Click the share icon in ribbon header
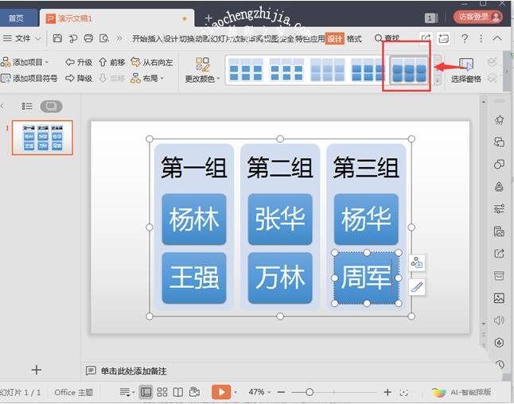The height and width of the screenshot is (404, 514). [426, 39]
